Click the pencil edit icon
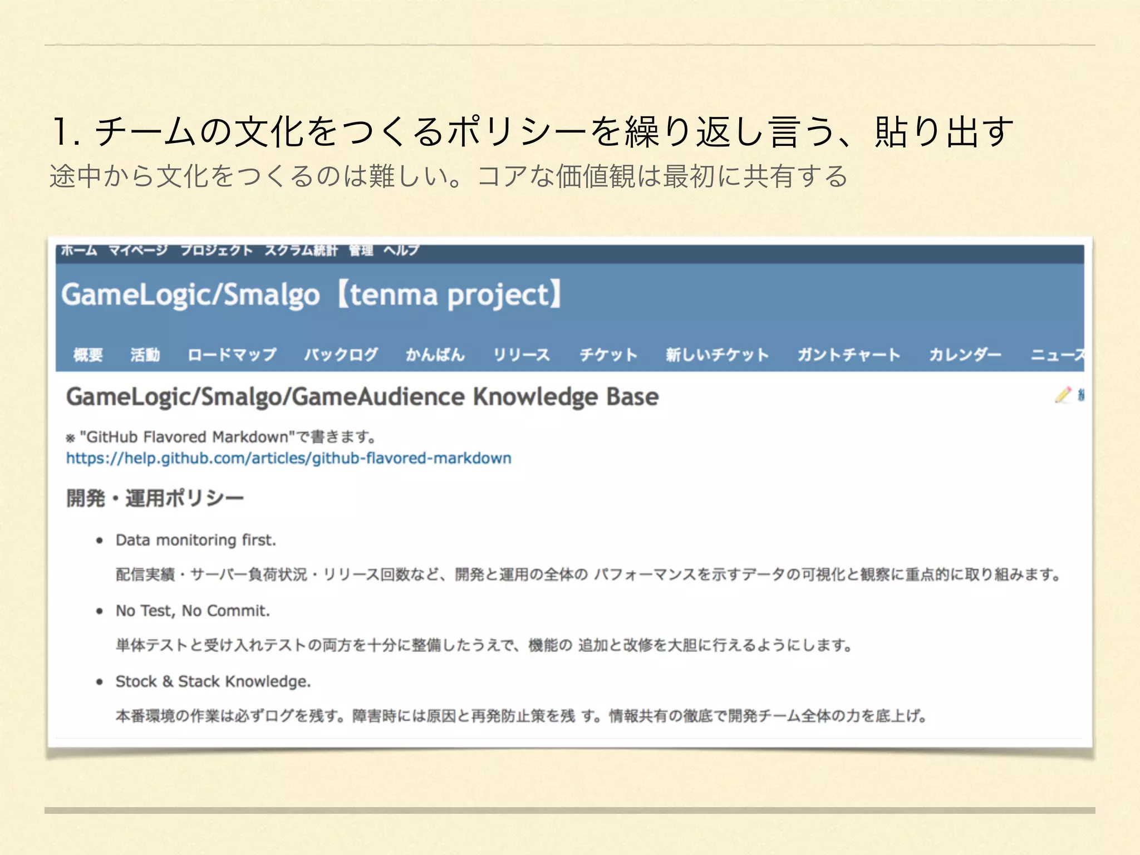The height and width of the screenshot is (855, 1140). click(1063, 395)
